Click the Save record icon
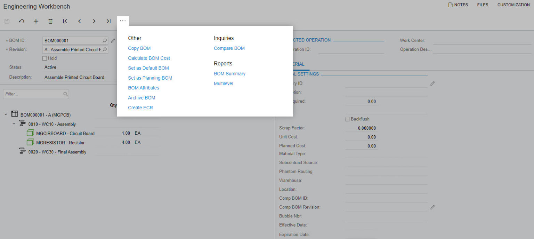Viewport: 534px width, 239px height. (7, 21)
